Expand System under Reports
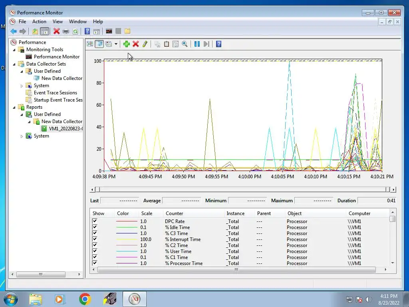 22,136
